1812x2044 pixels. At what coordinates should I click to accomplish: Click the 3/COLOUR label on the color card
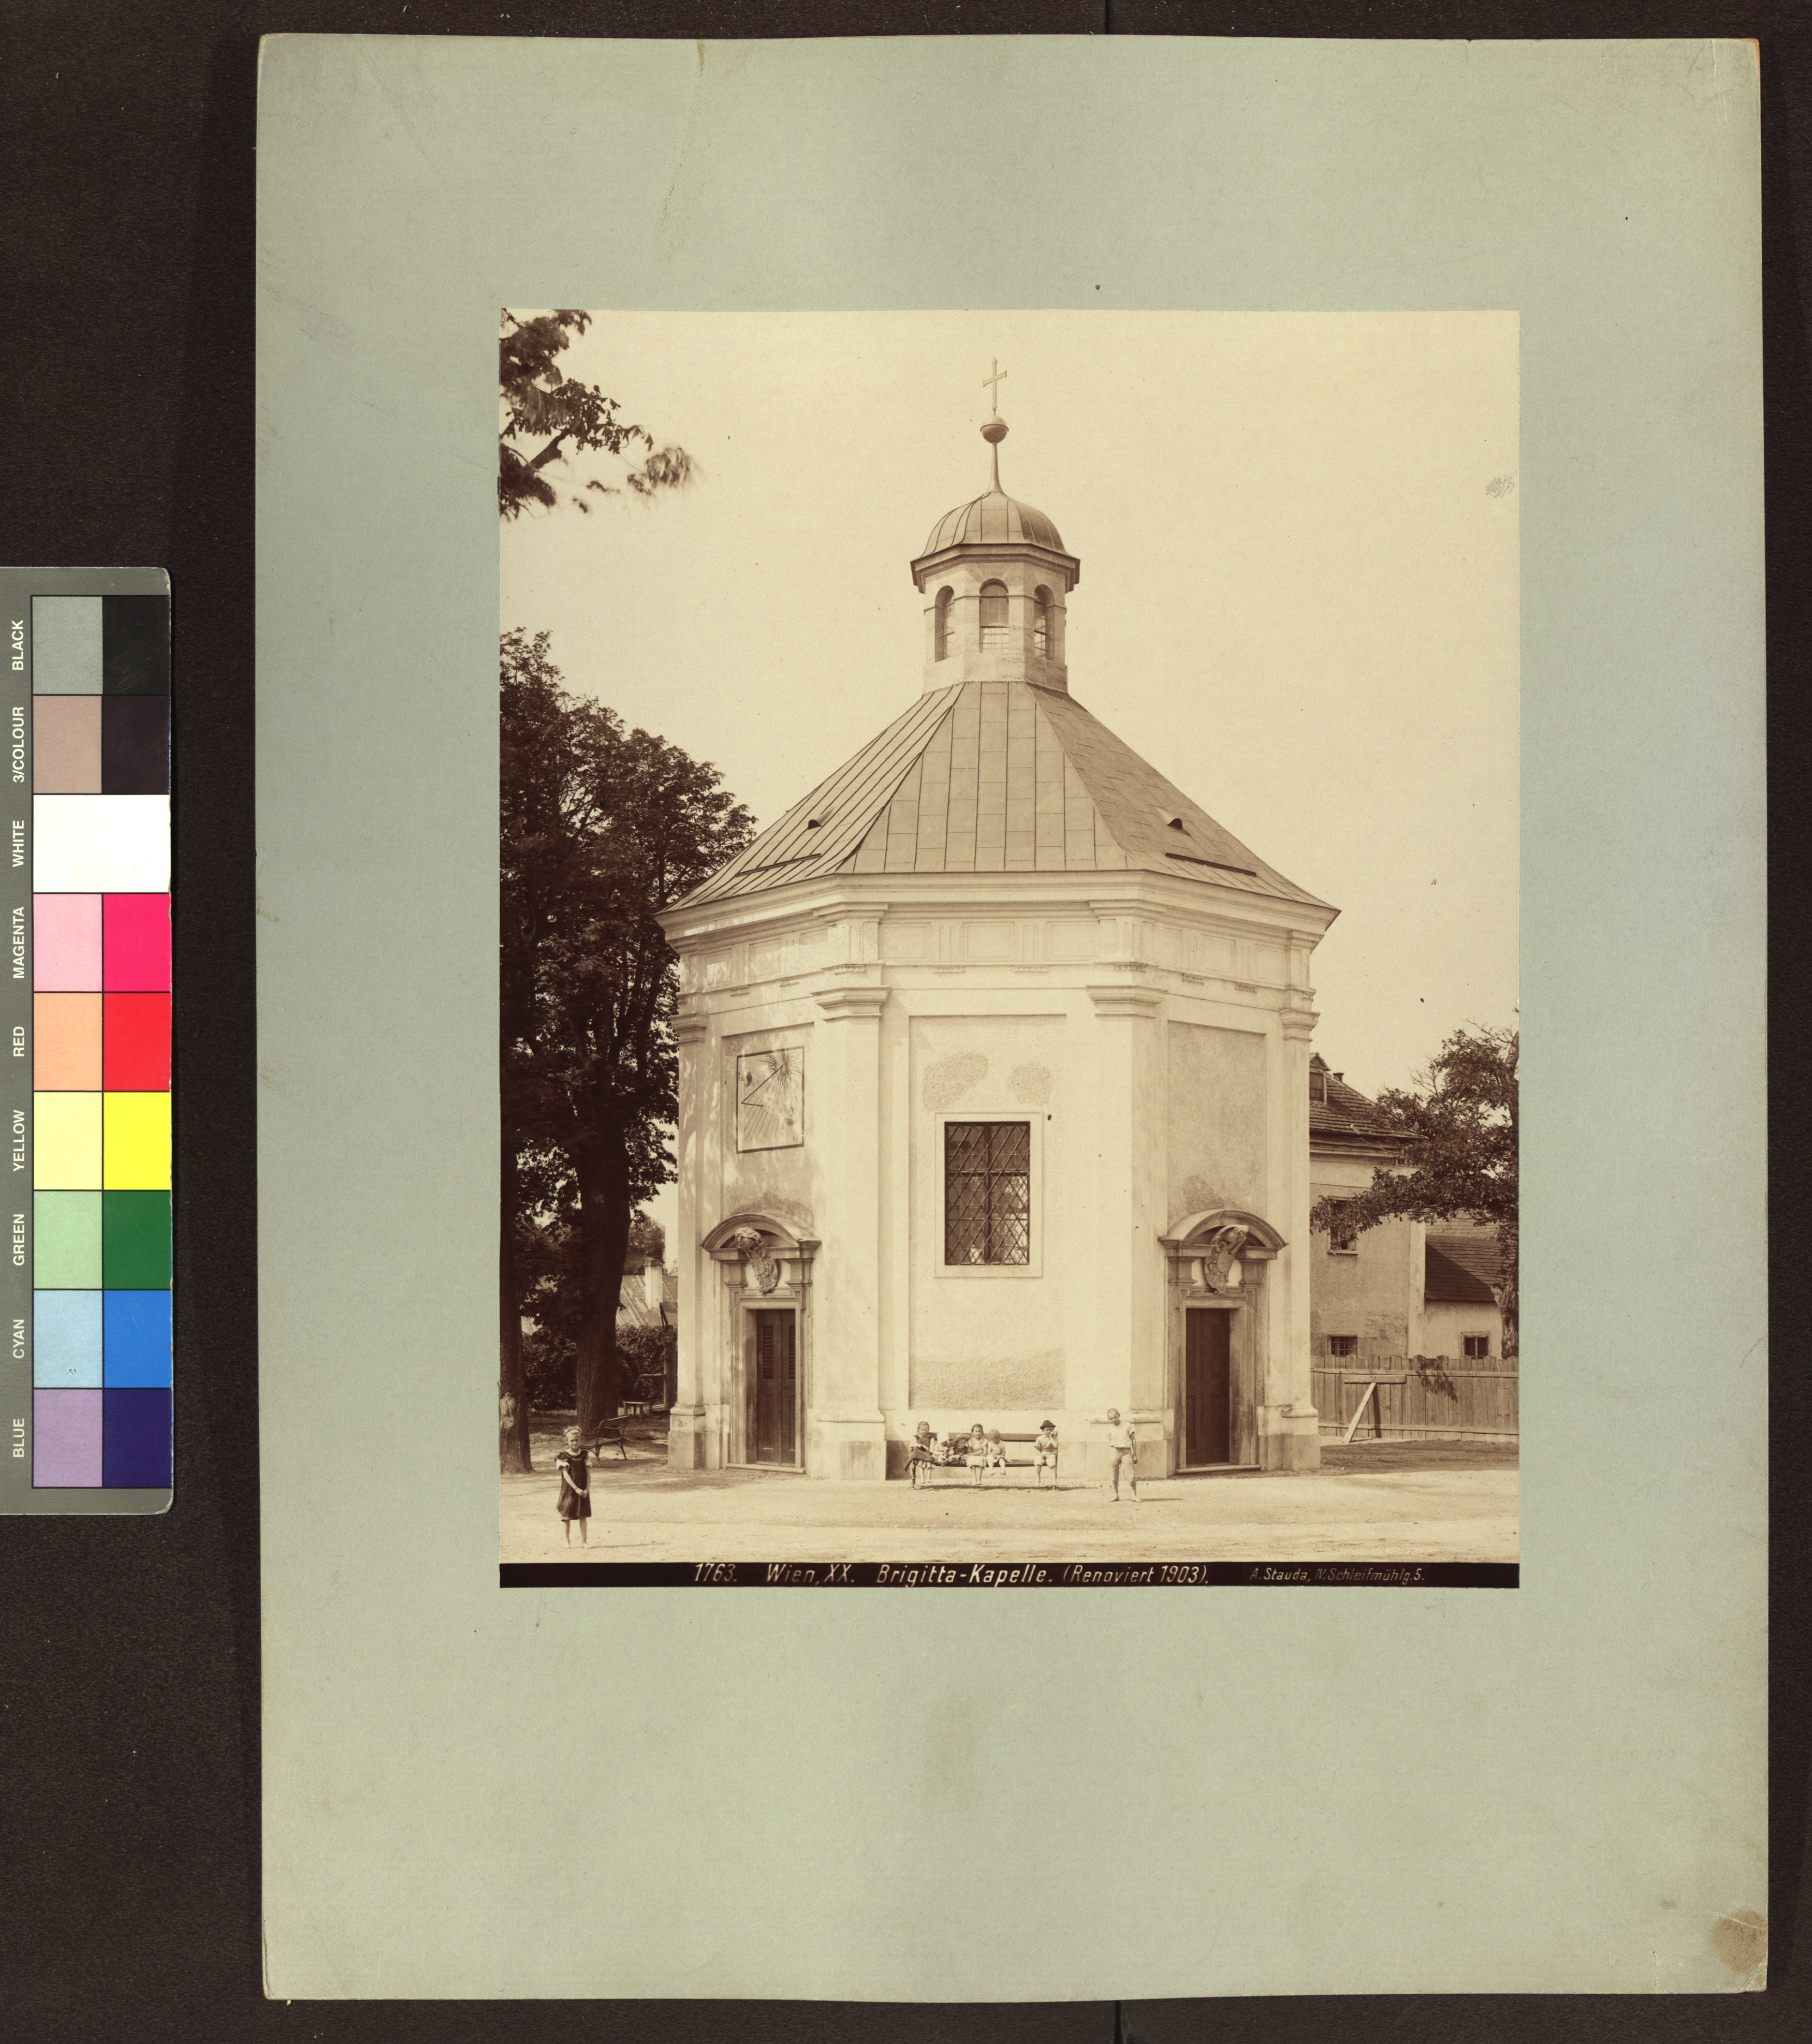point(17,744)
